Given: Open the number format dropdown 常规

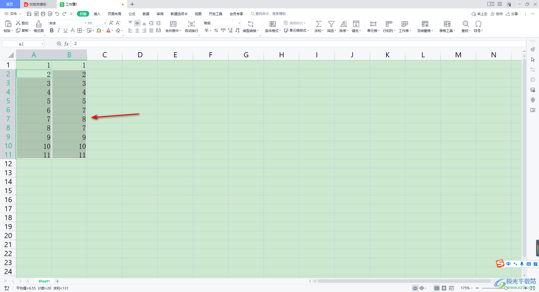Looking at the screenshot, I should (239, 23).
